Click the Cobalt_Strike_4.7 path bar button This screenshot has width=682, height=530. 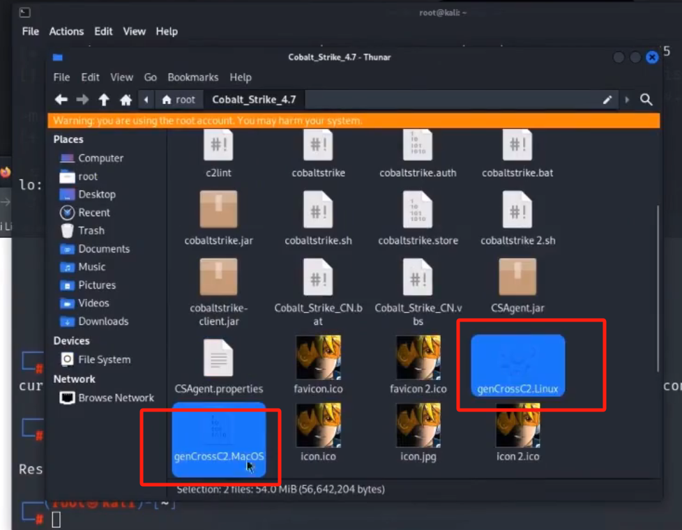(254, 100)
